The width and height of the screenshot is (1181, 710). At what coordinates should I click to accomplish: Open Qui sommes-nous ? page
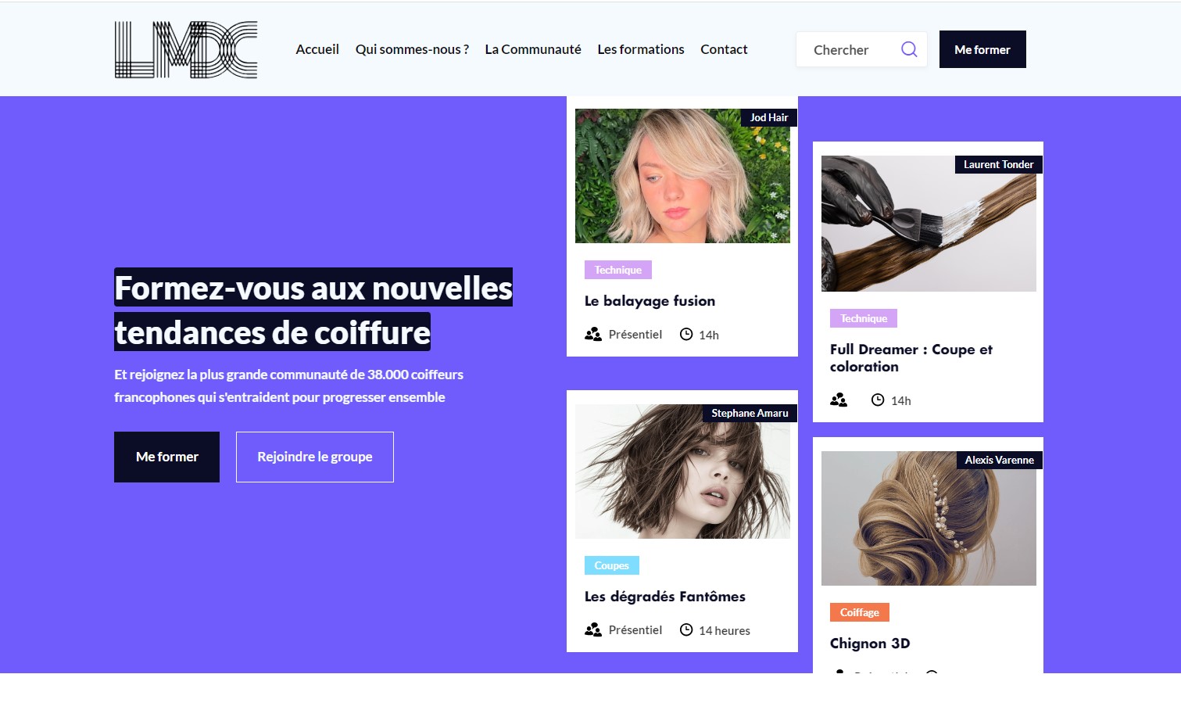412,49
